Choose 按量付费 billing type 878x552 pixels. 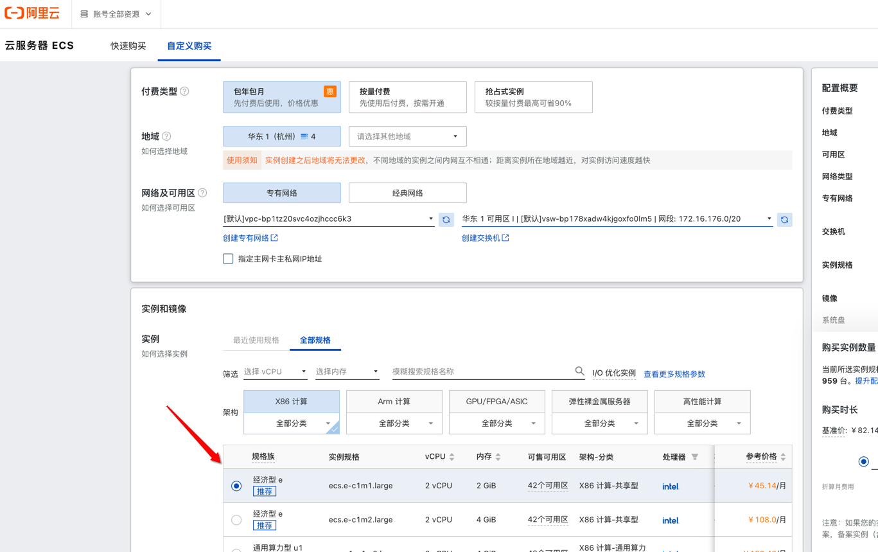pyautogui.click(x=407, y=97)
